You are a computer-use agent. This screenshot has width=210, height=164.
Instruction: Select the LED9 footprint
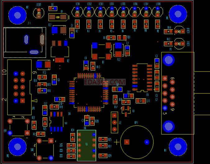coord(39,13)
